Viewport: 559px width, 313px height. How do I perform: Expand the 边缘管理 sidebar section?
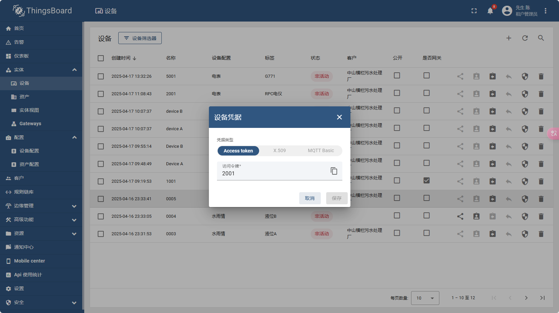(74, 206)
